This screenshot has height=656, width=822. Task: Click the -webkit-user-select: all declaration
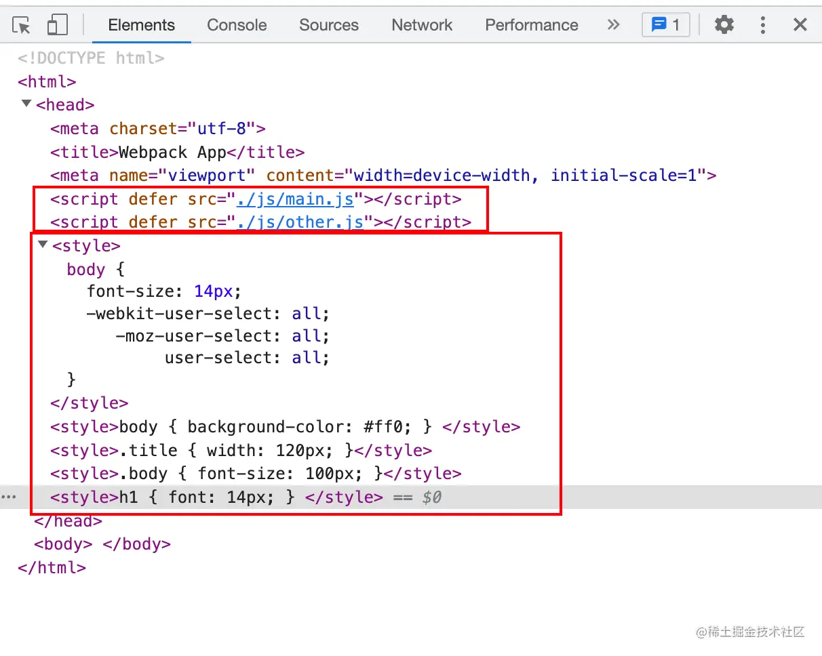tap(208, 314)
